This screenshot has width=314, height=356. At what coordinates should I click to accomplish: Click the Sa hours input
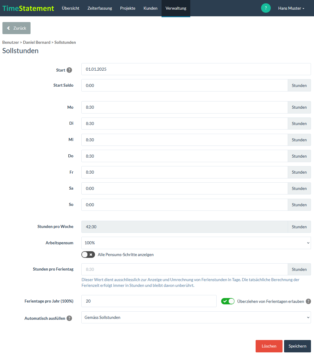(x=185, y=188)
